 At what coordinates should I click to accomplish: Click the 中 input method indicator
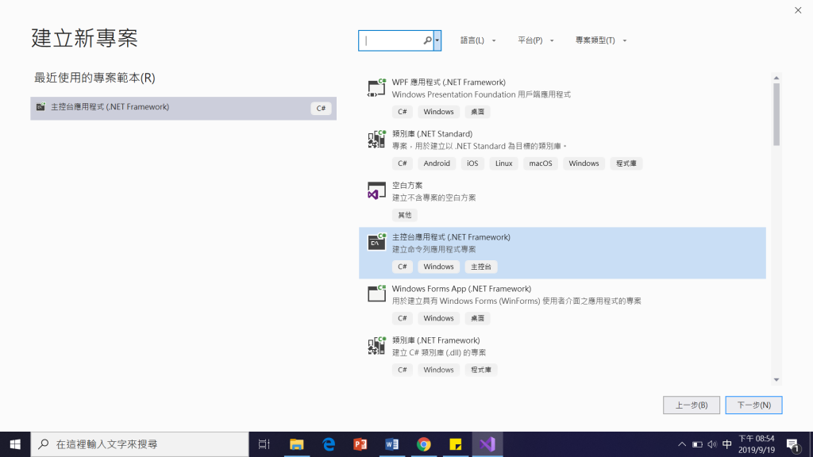pyautogui.click(x=727, y=444)
